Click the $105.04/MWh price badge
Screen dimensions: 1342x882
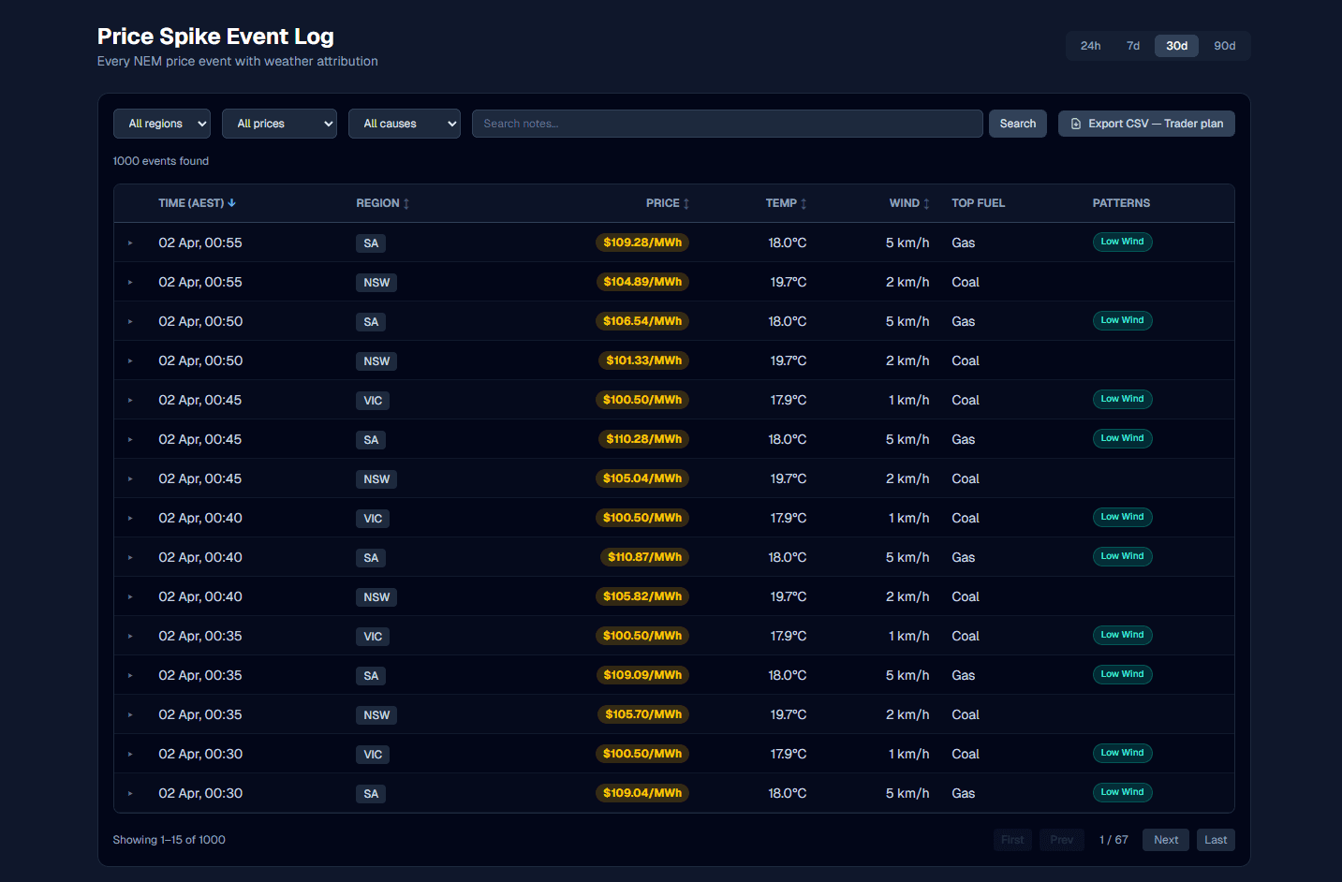(642, 478)
